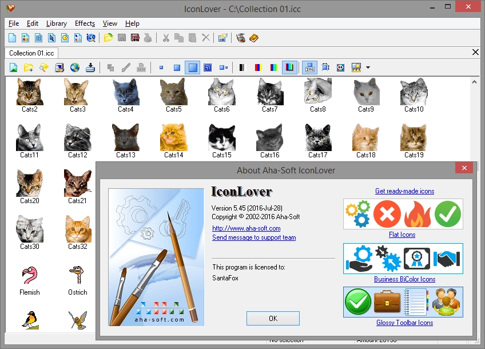Select the big-and-small squares view button
Screen dimensions: 485x349
[x=223, y=68]
